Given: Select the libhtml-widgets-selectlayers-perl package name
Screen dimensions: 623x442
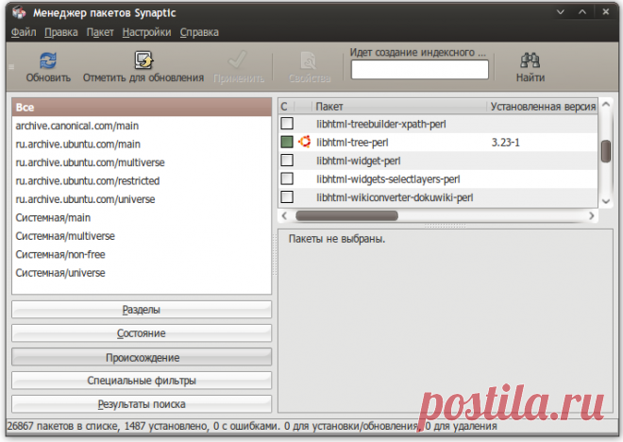Looking at the screenshot, I should click(x=388, y=178).
